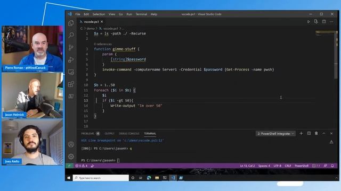Open the Selection menu

tap(99, 14)
